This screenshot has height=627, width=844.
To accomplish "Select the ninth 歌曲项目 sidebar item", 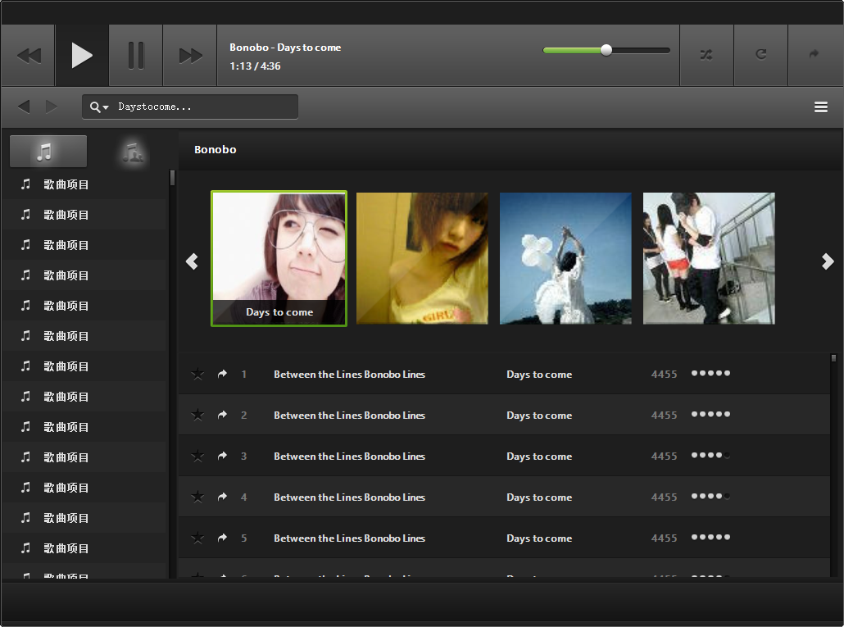I will (84, 427).
